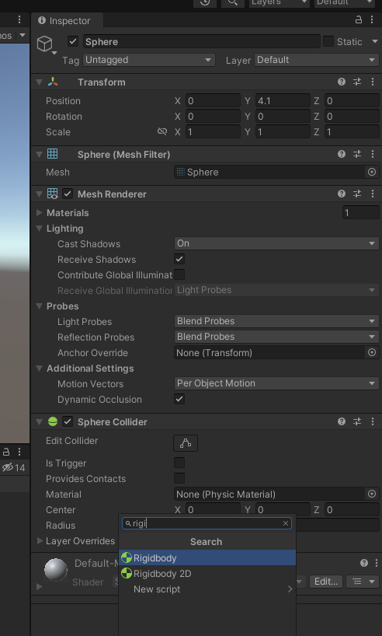
Task: Open the Layer dropdown showing Default
Action: click(316, 60)
